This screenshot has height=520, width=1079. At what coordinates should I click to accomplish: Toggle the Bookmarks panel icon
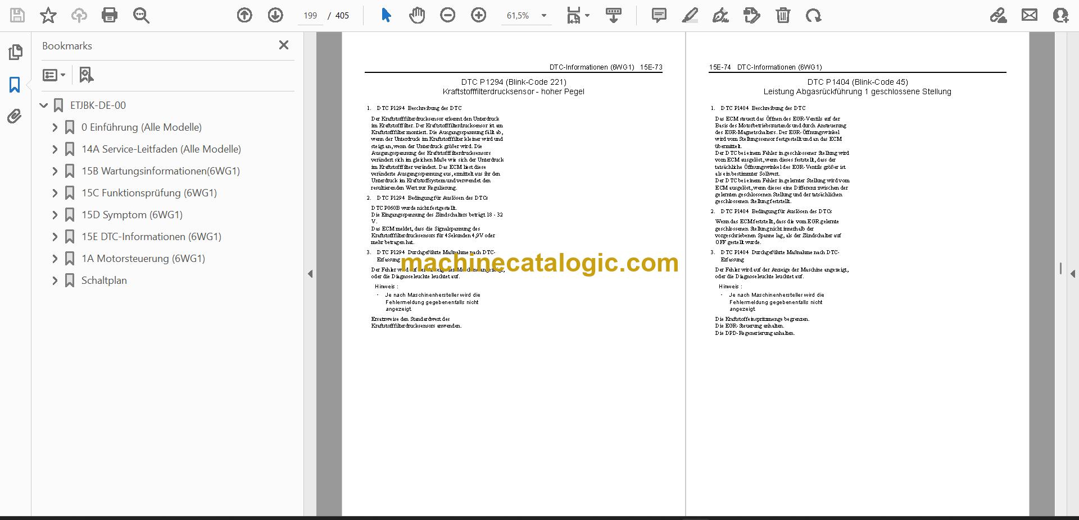point(15,85)
